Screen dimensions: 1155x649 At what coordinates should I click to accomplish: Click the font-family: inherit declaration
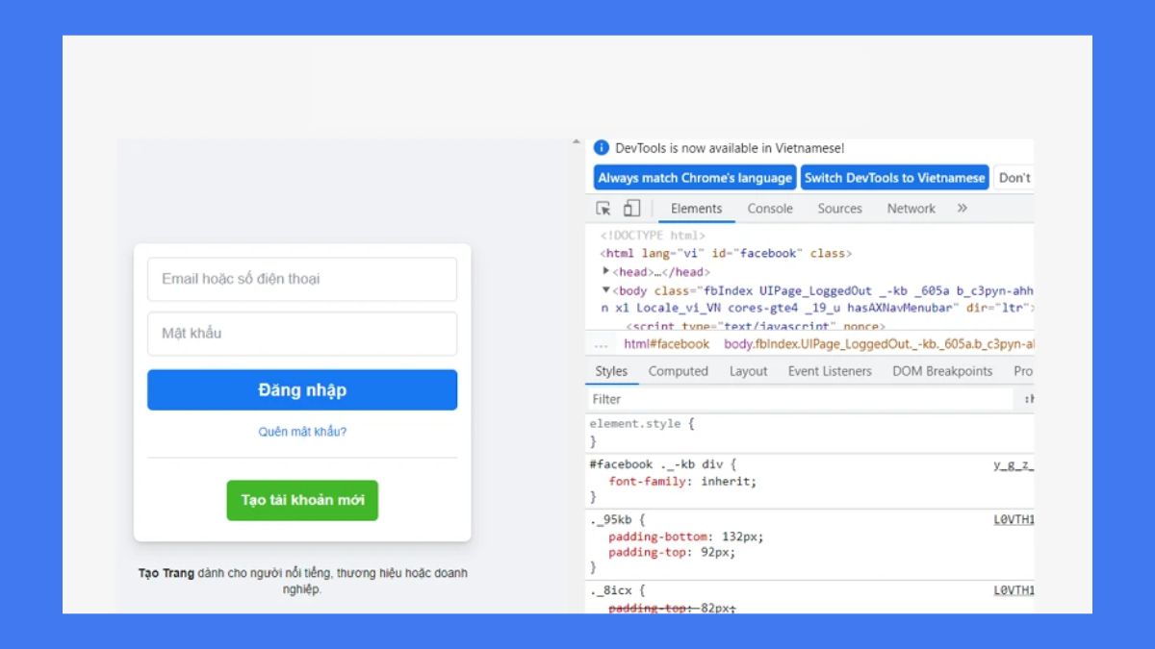point(682,481)
